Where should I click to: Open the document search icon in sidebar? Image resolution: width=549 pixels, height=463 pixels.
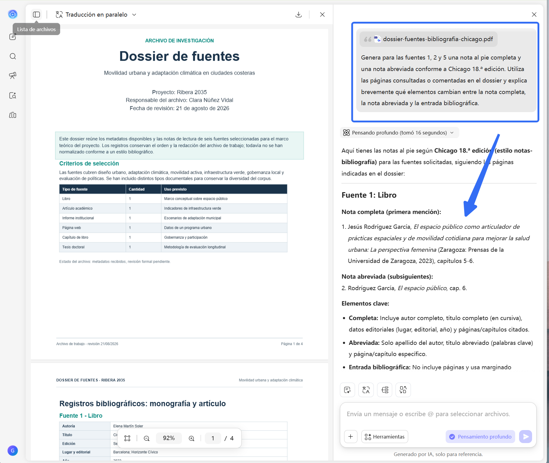tap(13, 96)
